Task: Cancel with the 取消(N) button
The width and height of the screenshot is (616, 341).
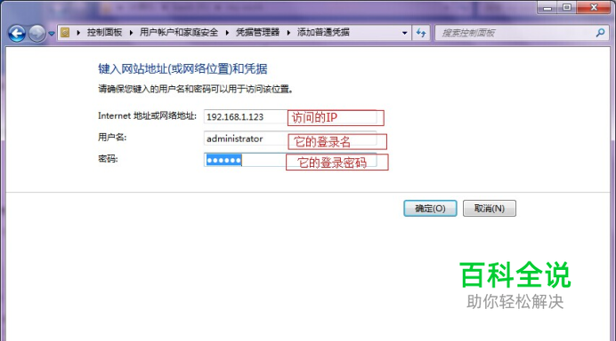Action: point(490,208)
